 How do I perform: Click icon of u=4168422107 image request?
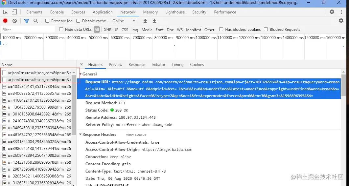(4, 100)
